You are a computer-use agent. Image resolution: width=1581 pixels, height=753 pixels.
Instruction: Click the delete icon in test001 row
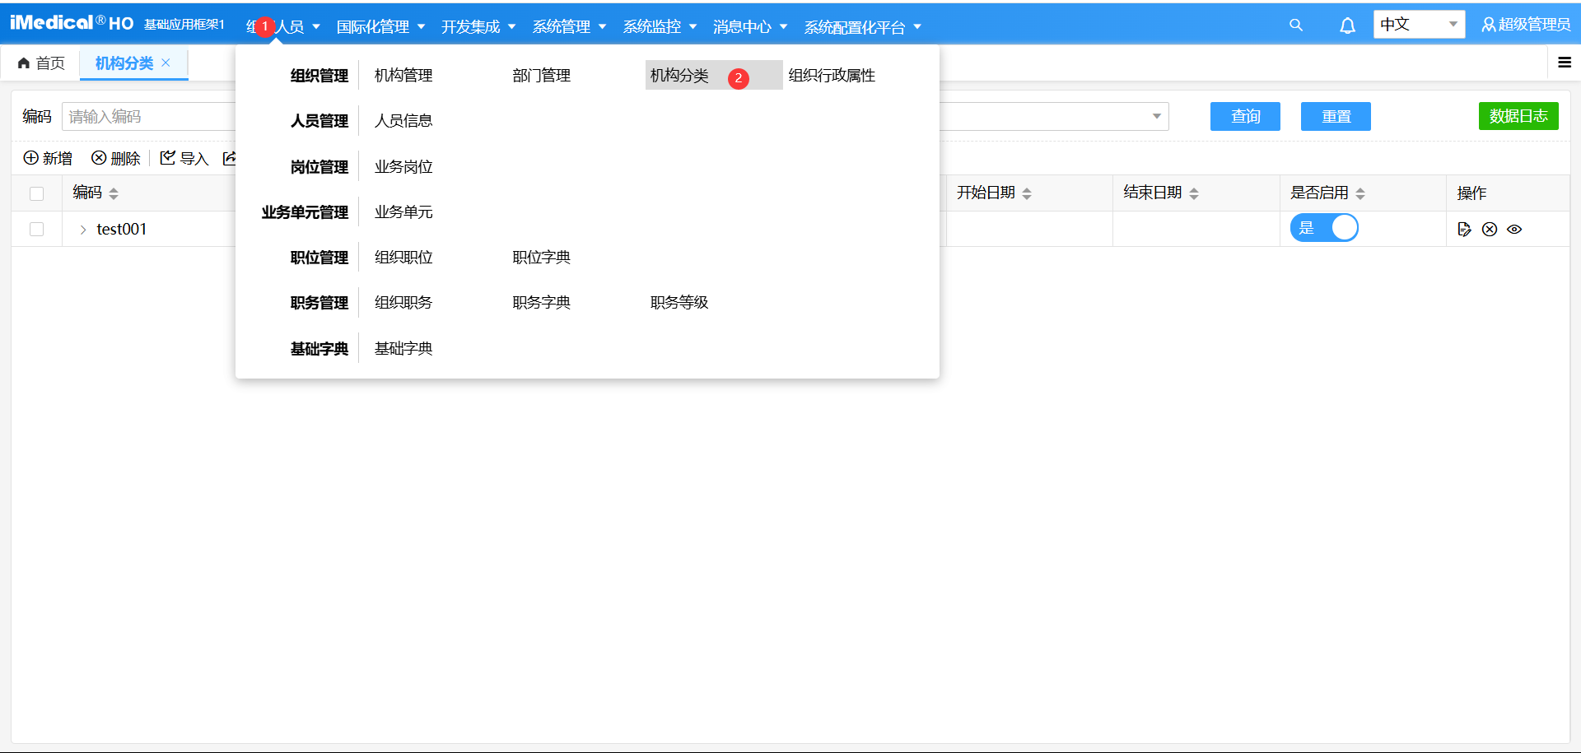pos(1490,230)
